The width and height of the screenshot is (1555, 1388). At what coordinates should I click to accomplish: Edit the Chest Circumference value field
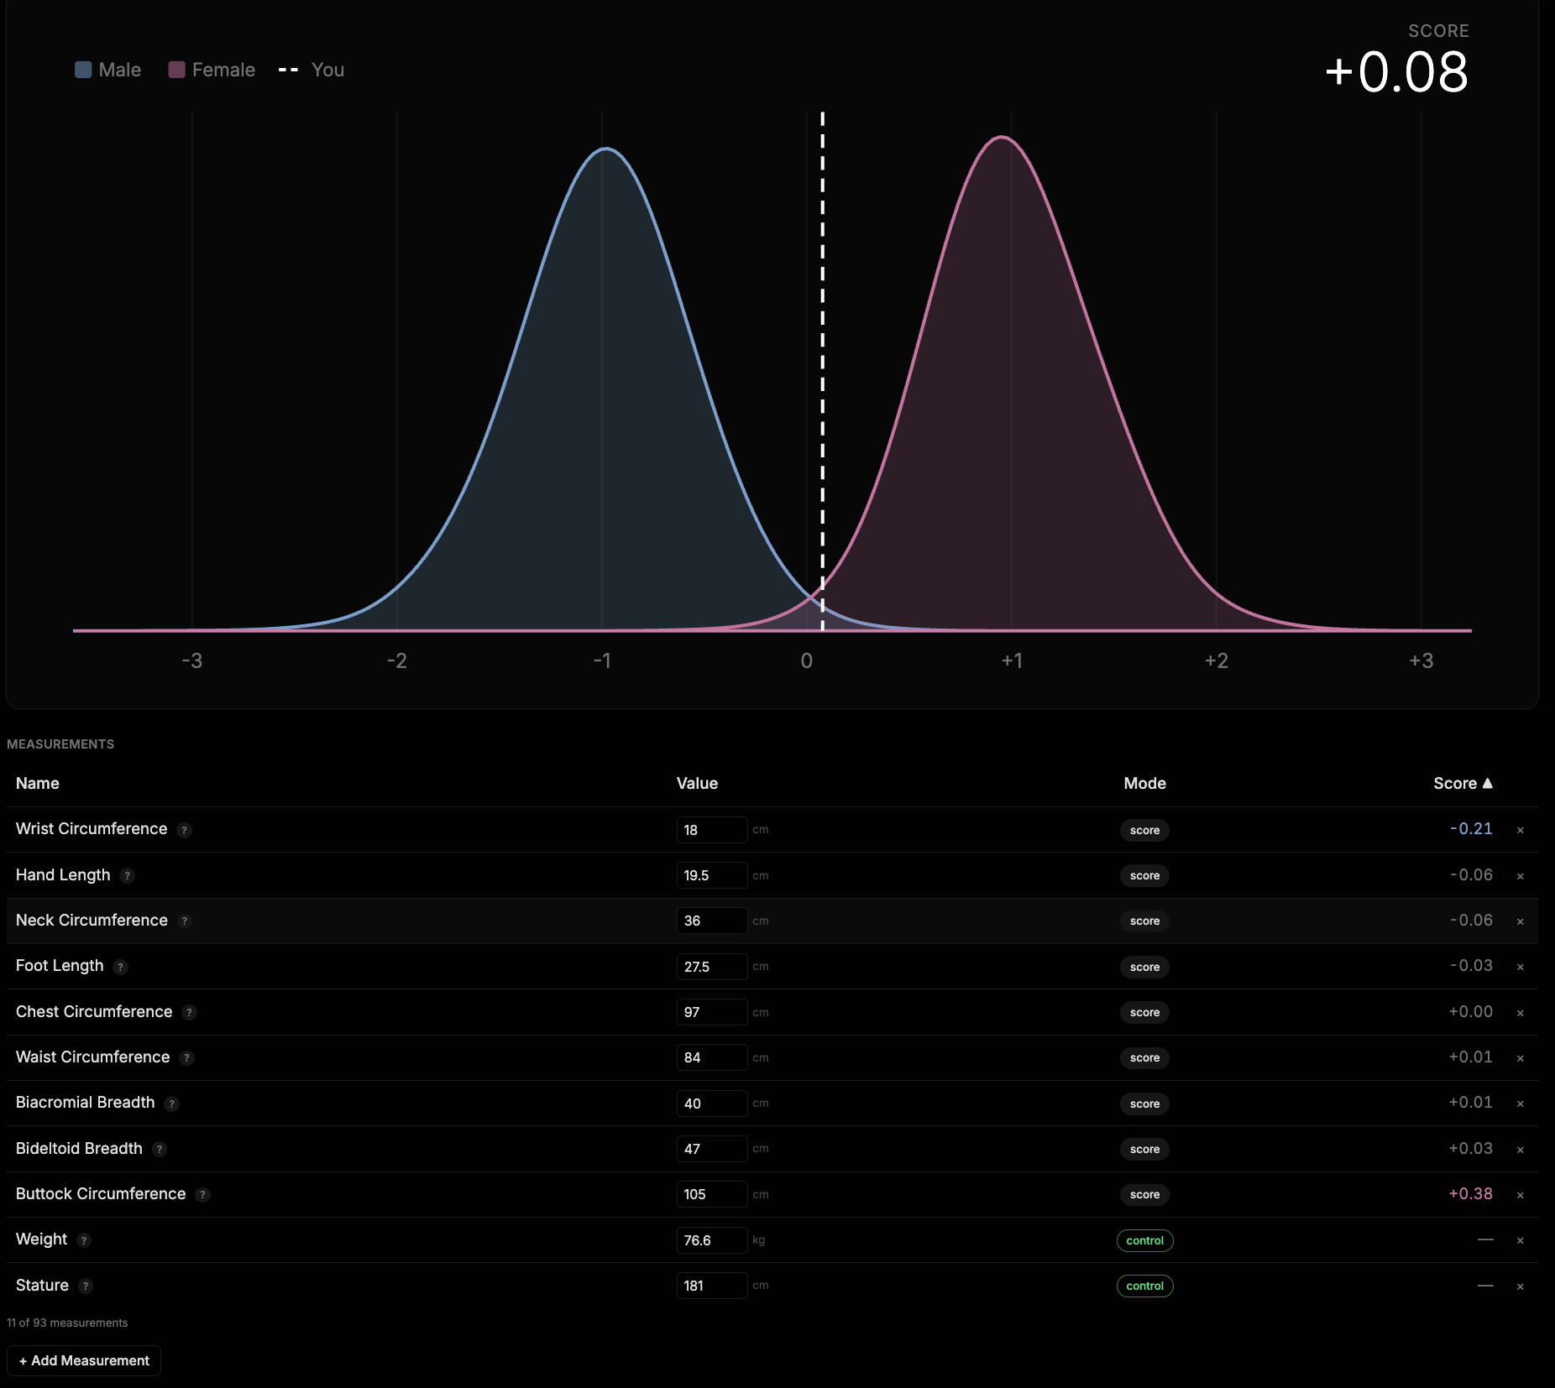click(712, 1012)
